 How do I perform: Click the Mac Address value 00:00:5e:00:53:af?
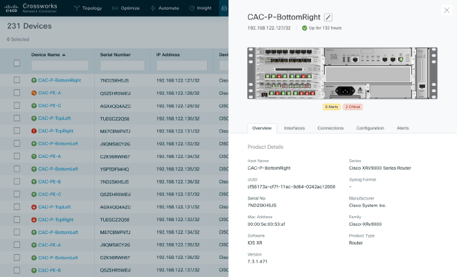(266, 224)
